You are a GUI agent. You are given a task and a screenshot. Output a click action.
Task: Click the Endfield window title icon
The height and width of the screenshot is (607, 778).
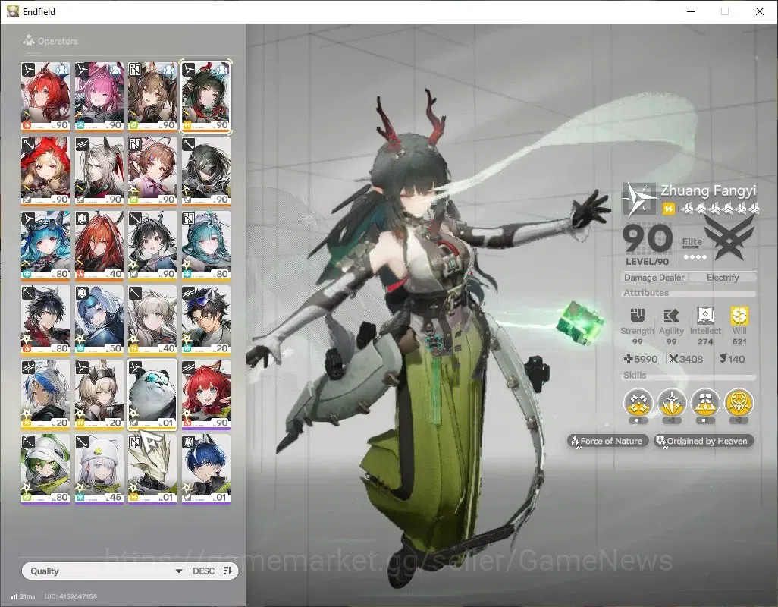pyautogui.click(x=12, y=11)
